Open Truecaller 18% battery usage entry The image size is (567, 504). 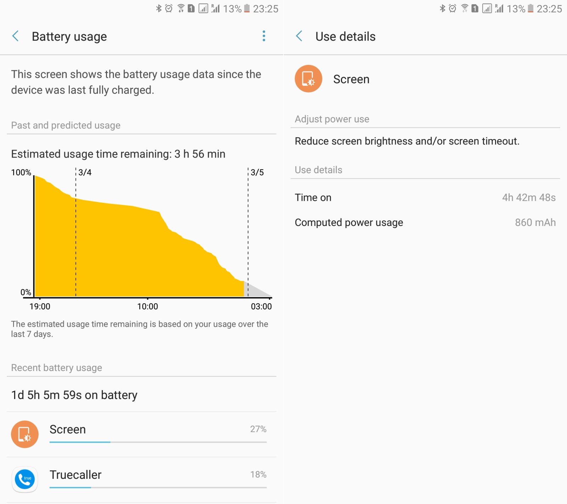pos(141,480)
